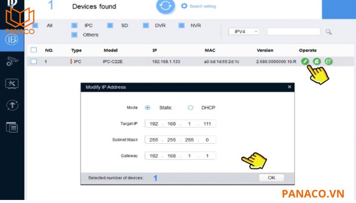The image size is (356, 203).
Task: Click Target IP last octet 111
Action: click(x=207, y=124)
